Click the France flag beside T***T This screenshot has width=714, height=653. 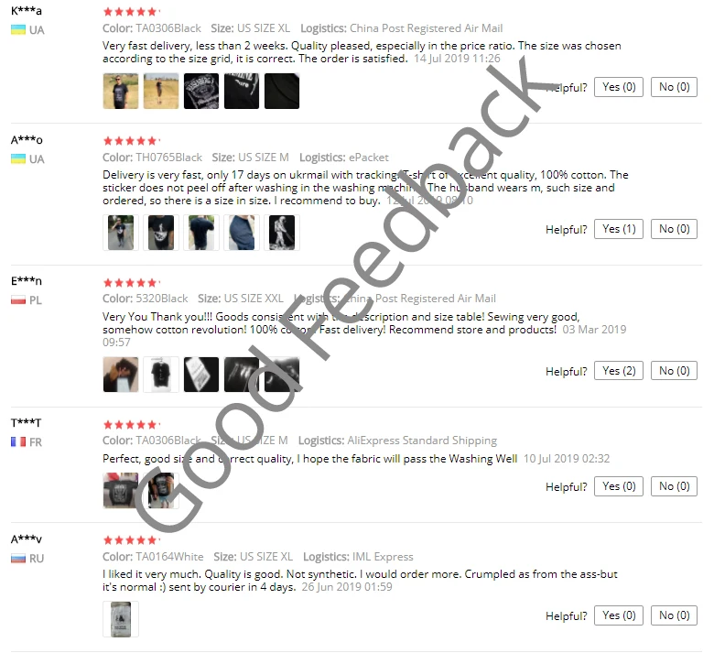18,442
